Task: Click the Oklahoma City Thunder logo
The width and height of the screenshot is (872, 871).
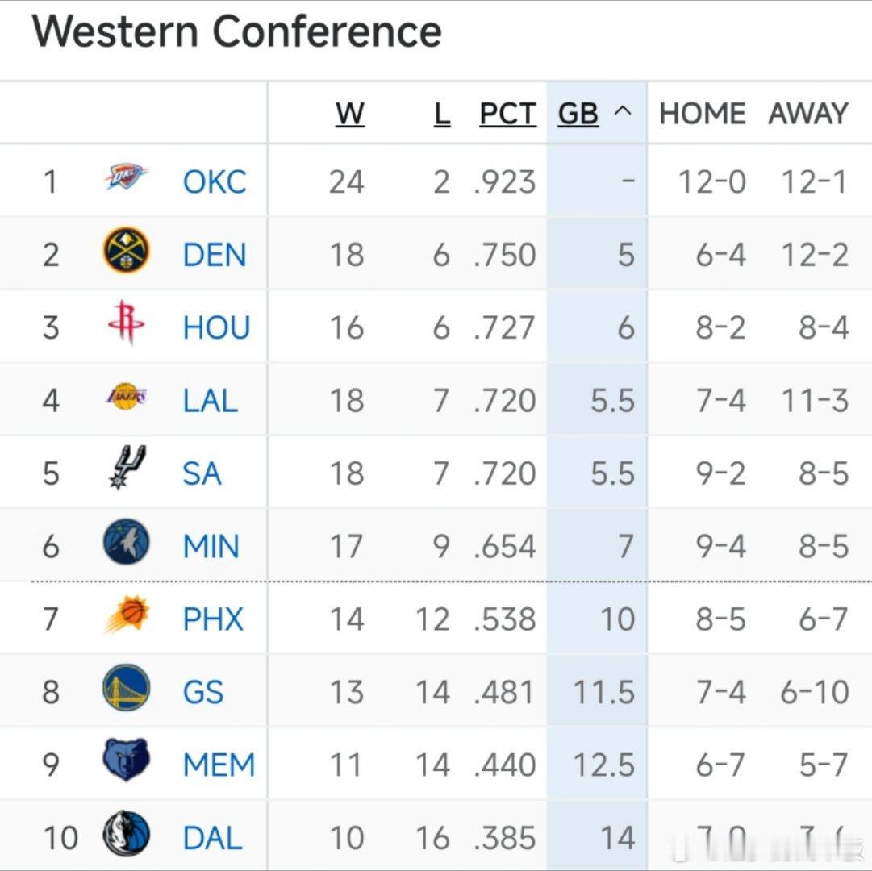Action: point(126,177)
